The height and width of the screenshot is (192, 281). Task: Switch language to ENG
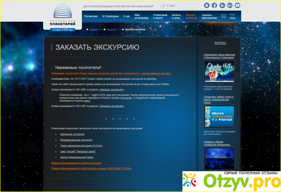click(x=233, y=19)
